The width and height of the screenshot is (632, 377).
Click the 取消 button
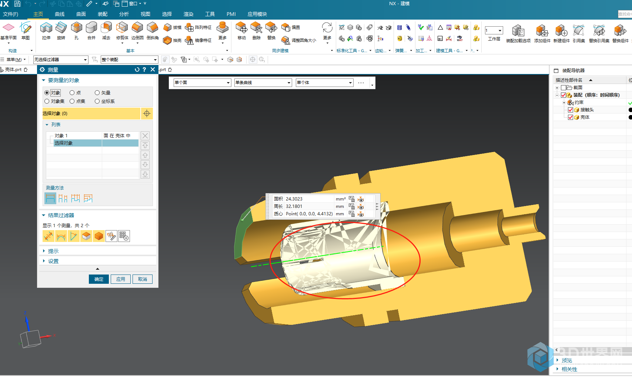[x=143, y=279]
